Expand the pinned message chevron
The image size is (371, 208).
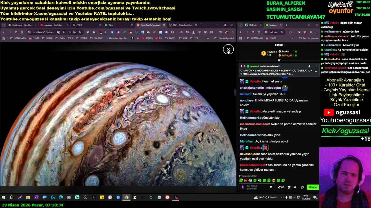316,71
